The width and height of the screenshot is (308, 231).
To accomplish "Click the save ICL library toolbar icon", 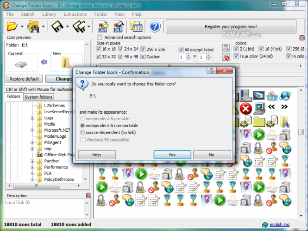I will 118,26.
